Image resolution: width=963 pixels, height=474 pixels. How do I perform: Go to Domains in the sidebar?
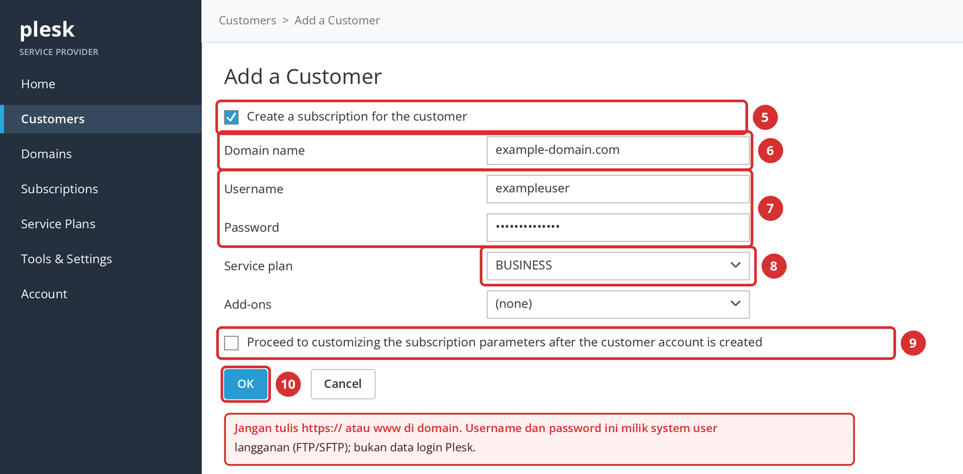(x=46, y=154)
